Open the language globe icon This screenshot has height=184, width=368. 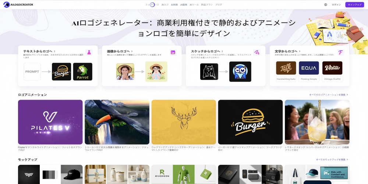click(x=326, y=5)
